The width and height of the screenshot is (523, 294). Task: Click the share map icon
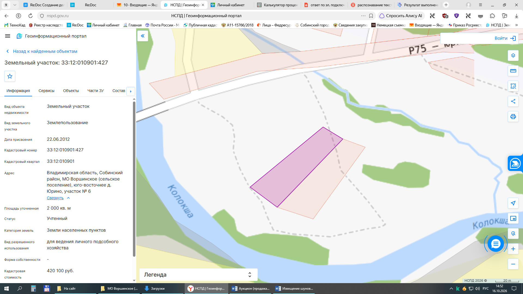click(513, 101)
